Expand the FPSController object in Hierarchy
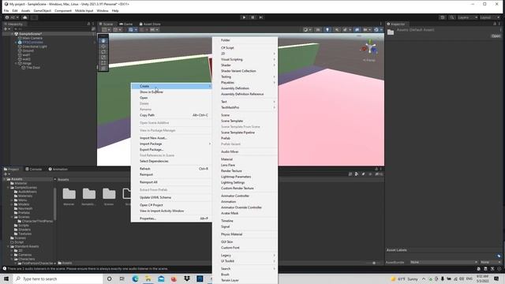 click(x=16, y=42)
